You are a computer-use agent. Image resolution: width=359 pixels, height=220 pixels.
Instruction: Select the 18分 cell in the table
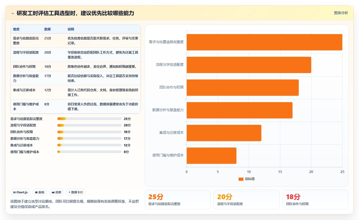[48, 67]
